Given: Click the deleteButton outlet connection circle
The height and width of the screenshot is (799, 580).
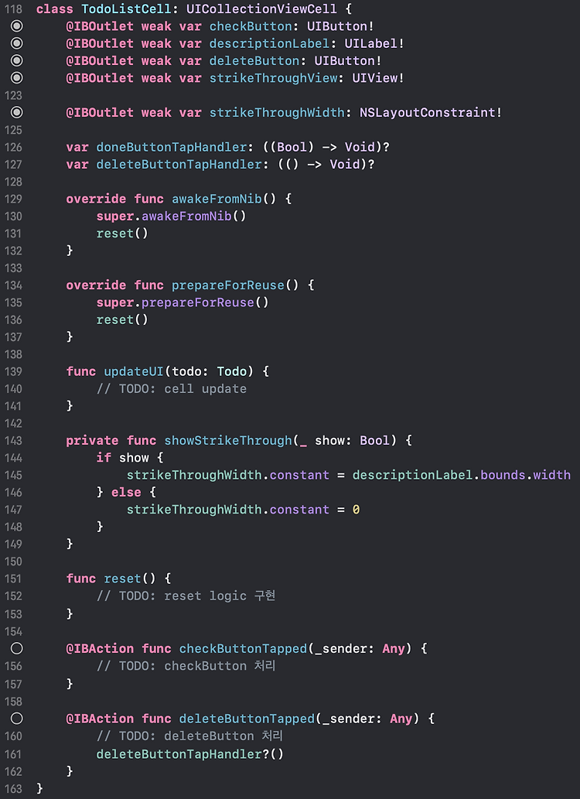Looking at the screenshot, I should pyautogui.click(x=17, y=60).
